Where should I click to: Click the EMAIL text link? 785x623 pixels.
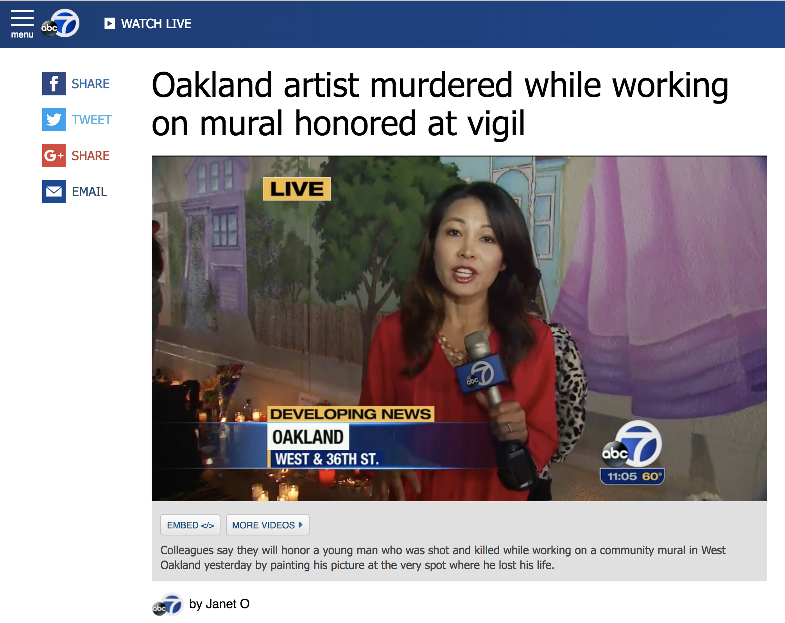pyautogui.click(x=90, y=192)
